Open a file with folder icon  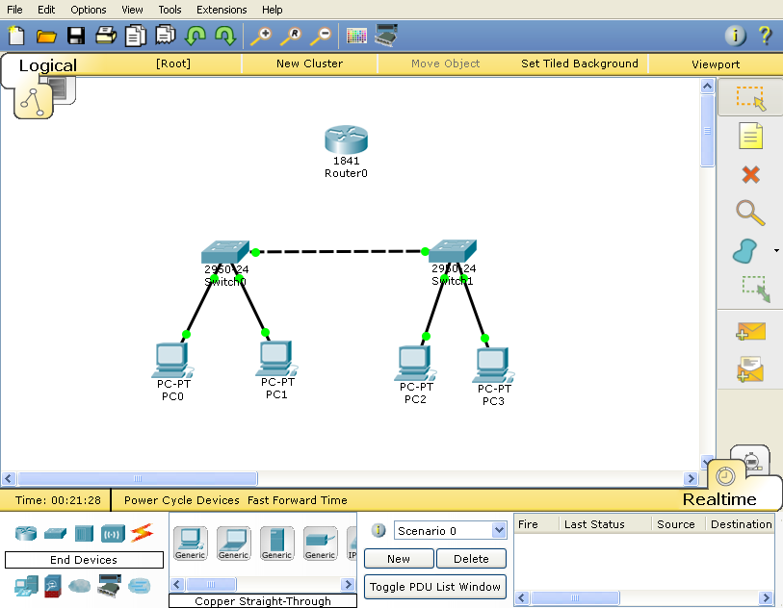(46, 37)
